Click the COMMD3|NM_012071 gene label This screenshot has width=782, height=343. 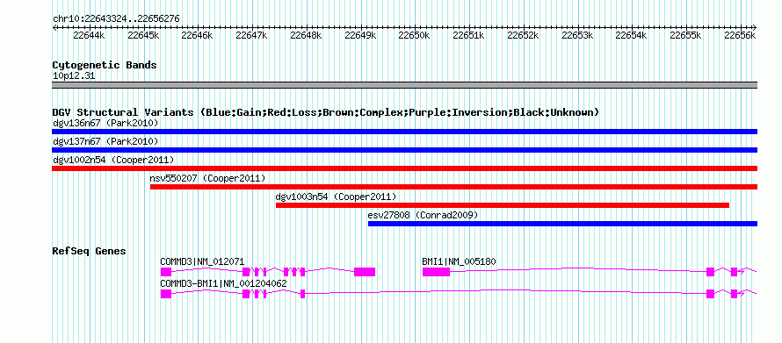(202, 261)
